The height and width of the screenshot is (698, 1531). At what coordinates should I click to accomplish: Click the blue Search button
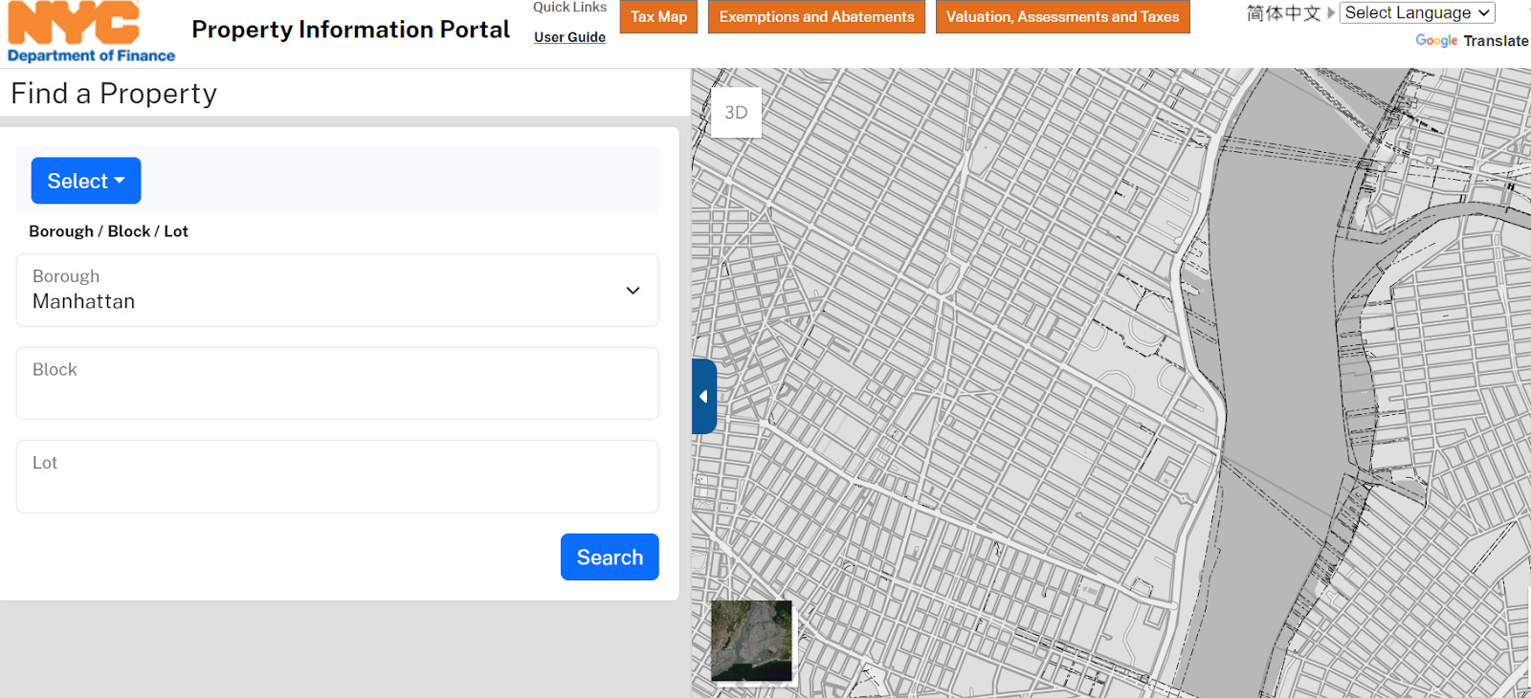[610, 557]
